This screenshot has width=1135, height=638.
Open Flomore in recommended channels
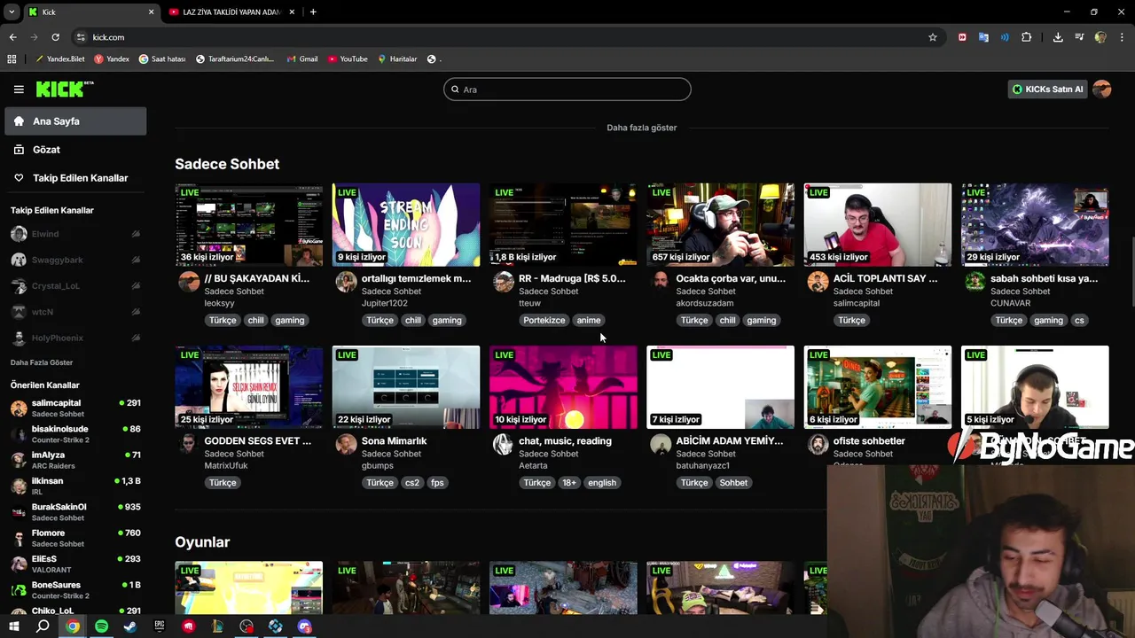coord(75,538)
